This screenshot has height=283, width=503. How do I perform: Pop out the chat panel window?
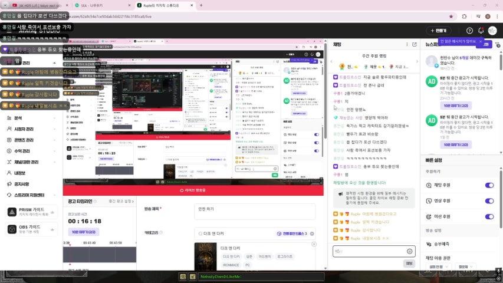click(x=415, y=45)
